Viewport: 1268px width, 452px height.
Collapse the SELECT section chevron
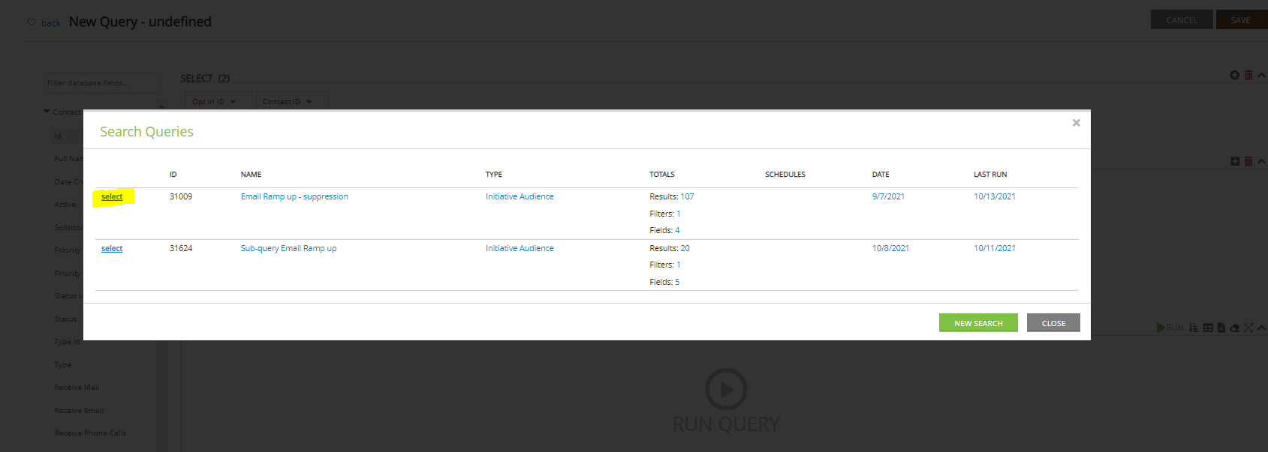1261,75
